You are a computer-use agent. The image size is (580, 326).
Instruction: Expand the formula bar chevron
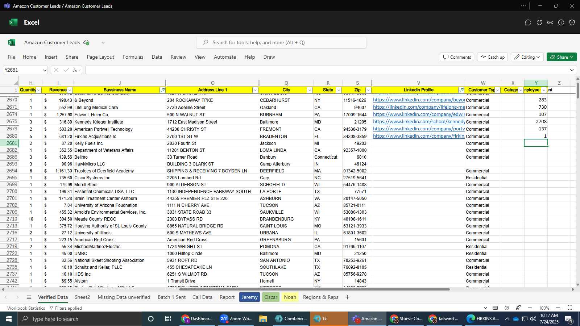(x=572, y=70)
